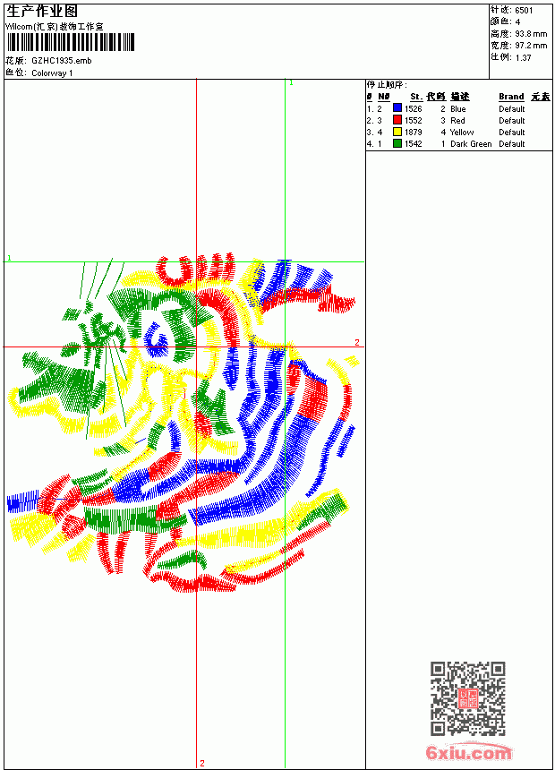The width and height of the screenshot is (555, 770).
Task: Click the blue color swatch for thread 1526
Action: [x=397, y=108]
